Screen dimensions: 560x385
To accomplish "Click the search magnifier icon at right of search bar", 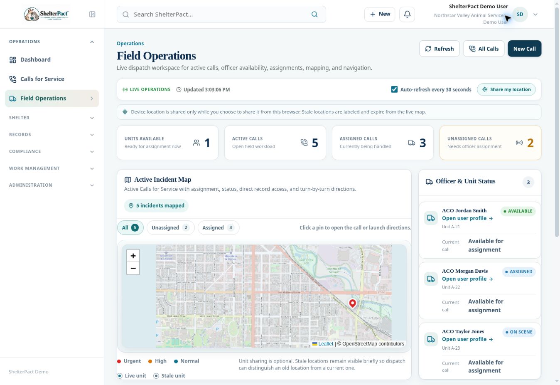I will 314,15.
